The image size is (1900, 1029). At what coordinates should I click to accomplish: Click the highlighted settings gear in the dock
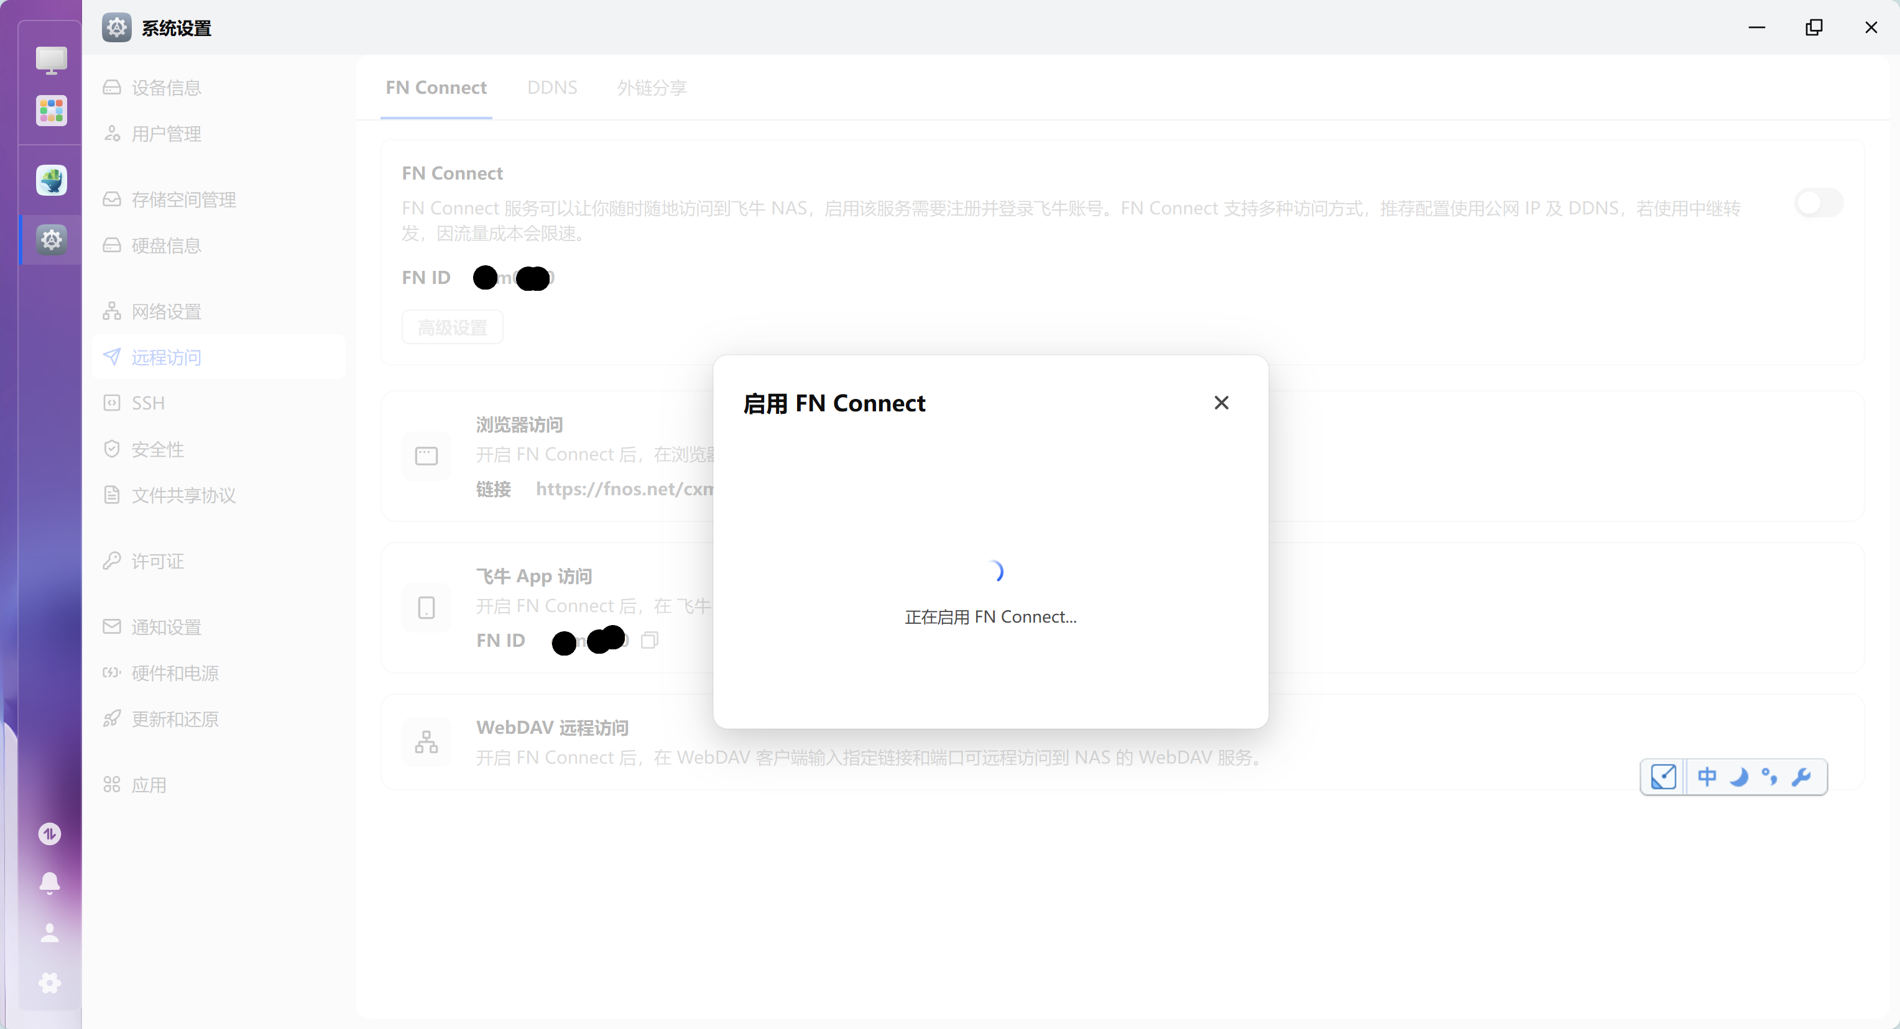click(x=50, y=239)
